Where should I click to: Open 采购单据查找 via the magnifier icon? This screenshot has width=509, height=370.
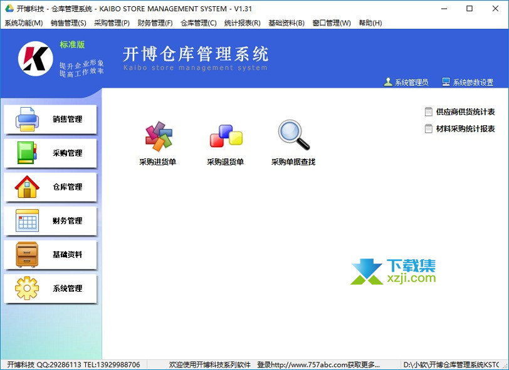294,135
